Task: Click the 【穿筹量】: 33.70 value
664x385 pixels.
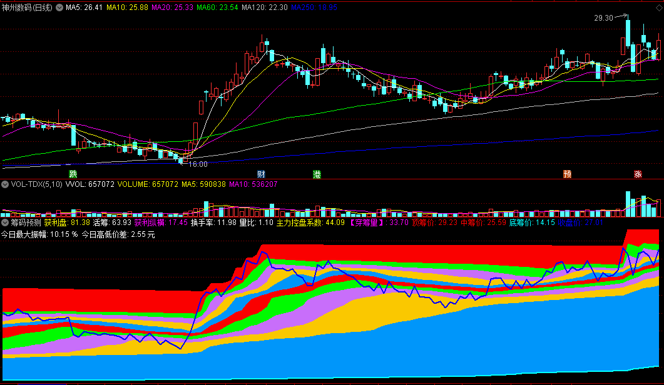Action: [x=378, y=222]
